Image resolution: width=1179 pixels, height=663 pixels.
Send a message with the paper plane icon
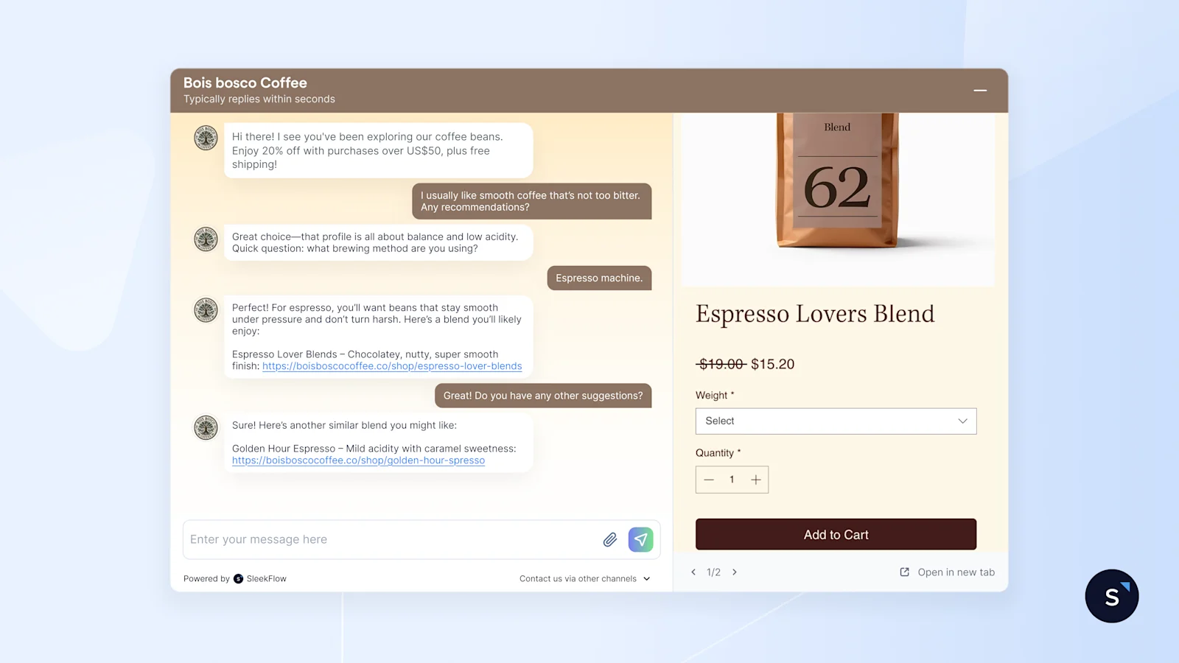point(640,539)
